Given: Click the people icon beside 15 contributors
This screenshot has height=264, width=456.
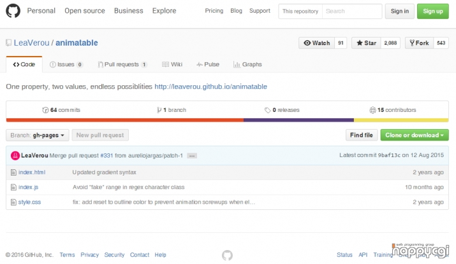Looking at the screenshot, I should (x=372, y=110).
